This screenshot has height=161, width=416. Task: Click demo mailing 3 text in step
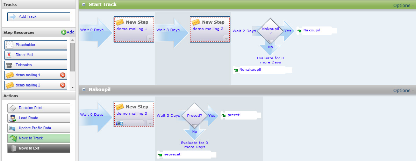pos(132,113)
